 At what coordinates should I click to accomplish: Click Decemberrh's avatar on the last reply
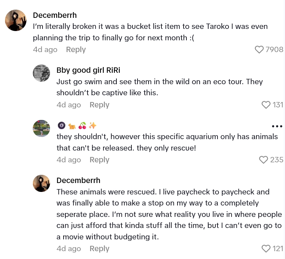41,183
